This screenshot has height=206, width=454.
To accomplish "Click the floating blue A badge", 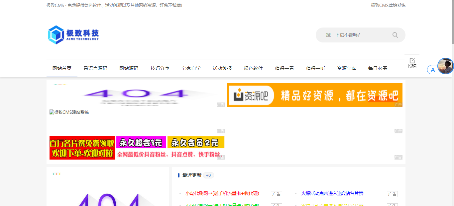I will [x=433, y=70].
